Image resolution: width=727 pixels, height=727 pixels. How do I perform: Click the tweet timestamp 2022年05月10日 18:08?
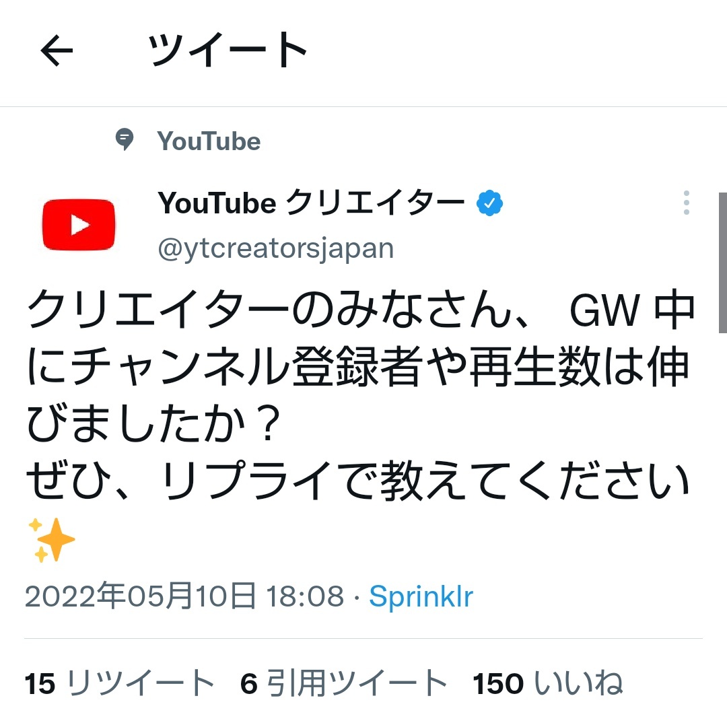(184, 596)
